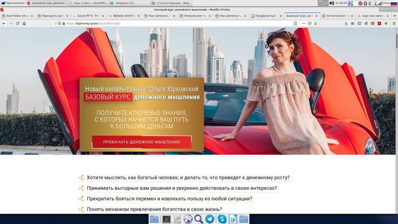398x224 pixels.
Task: Go to the Firefox home page
Action: coord(24,23)
